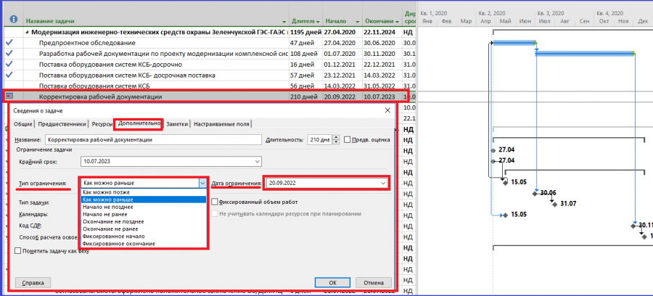Collapse the Модернизация summary task triangle
Screen dimensions: 653x296
tap(28, 32)
